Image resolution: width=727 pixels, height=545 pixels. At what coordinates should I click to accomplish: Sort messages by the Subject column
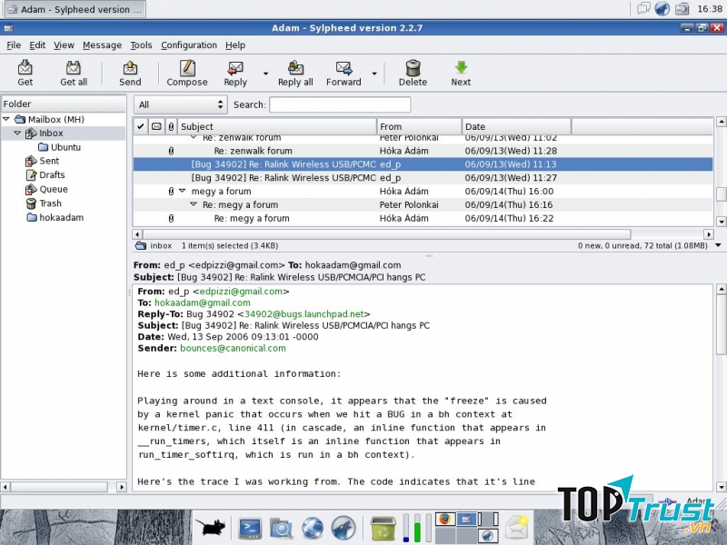click(x=277, y=126)
